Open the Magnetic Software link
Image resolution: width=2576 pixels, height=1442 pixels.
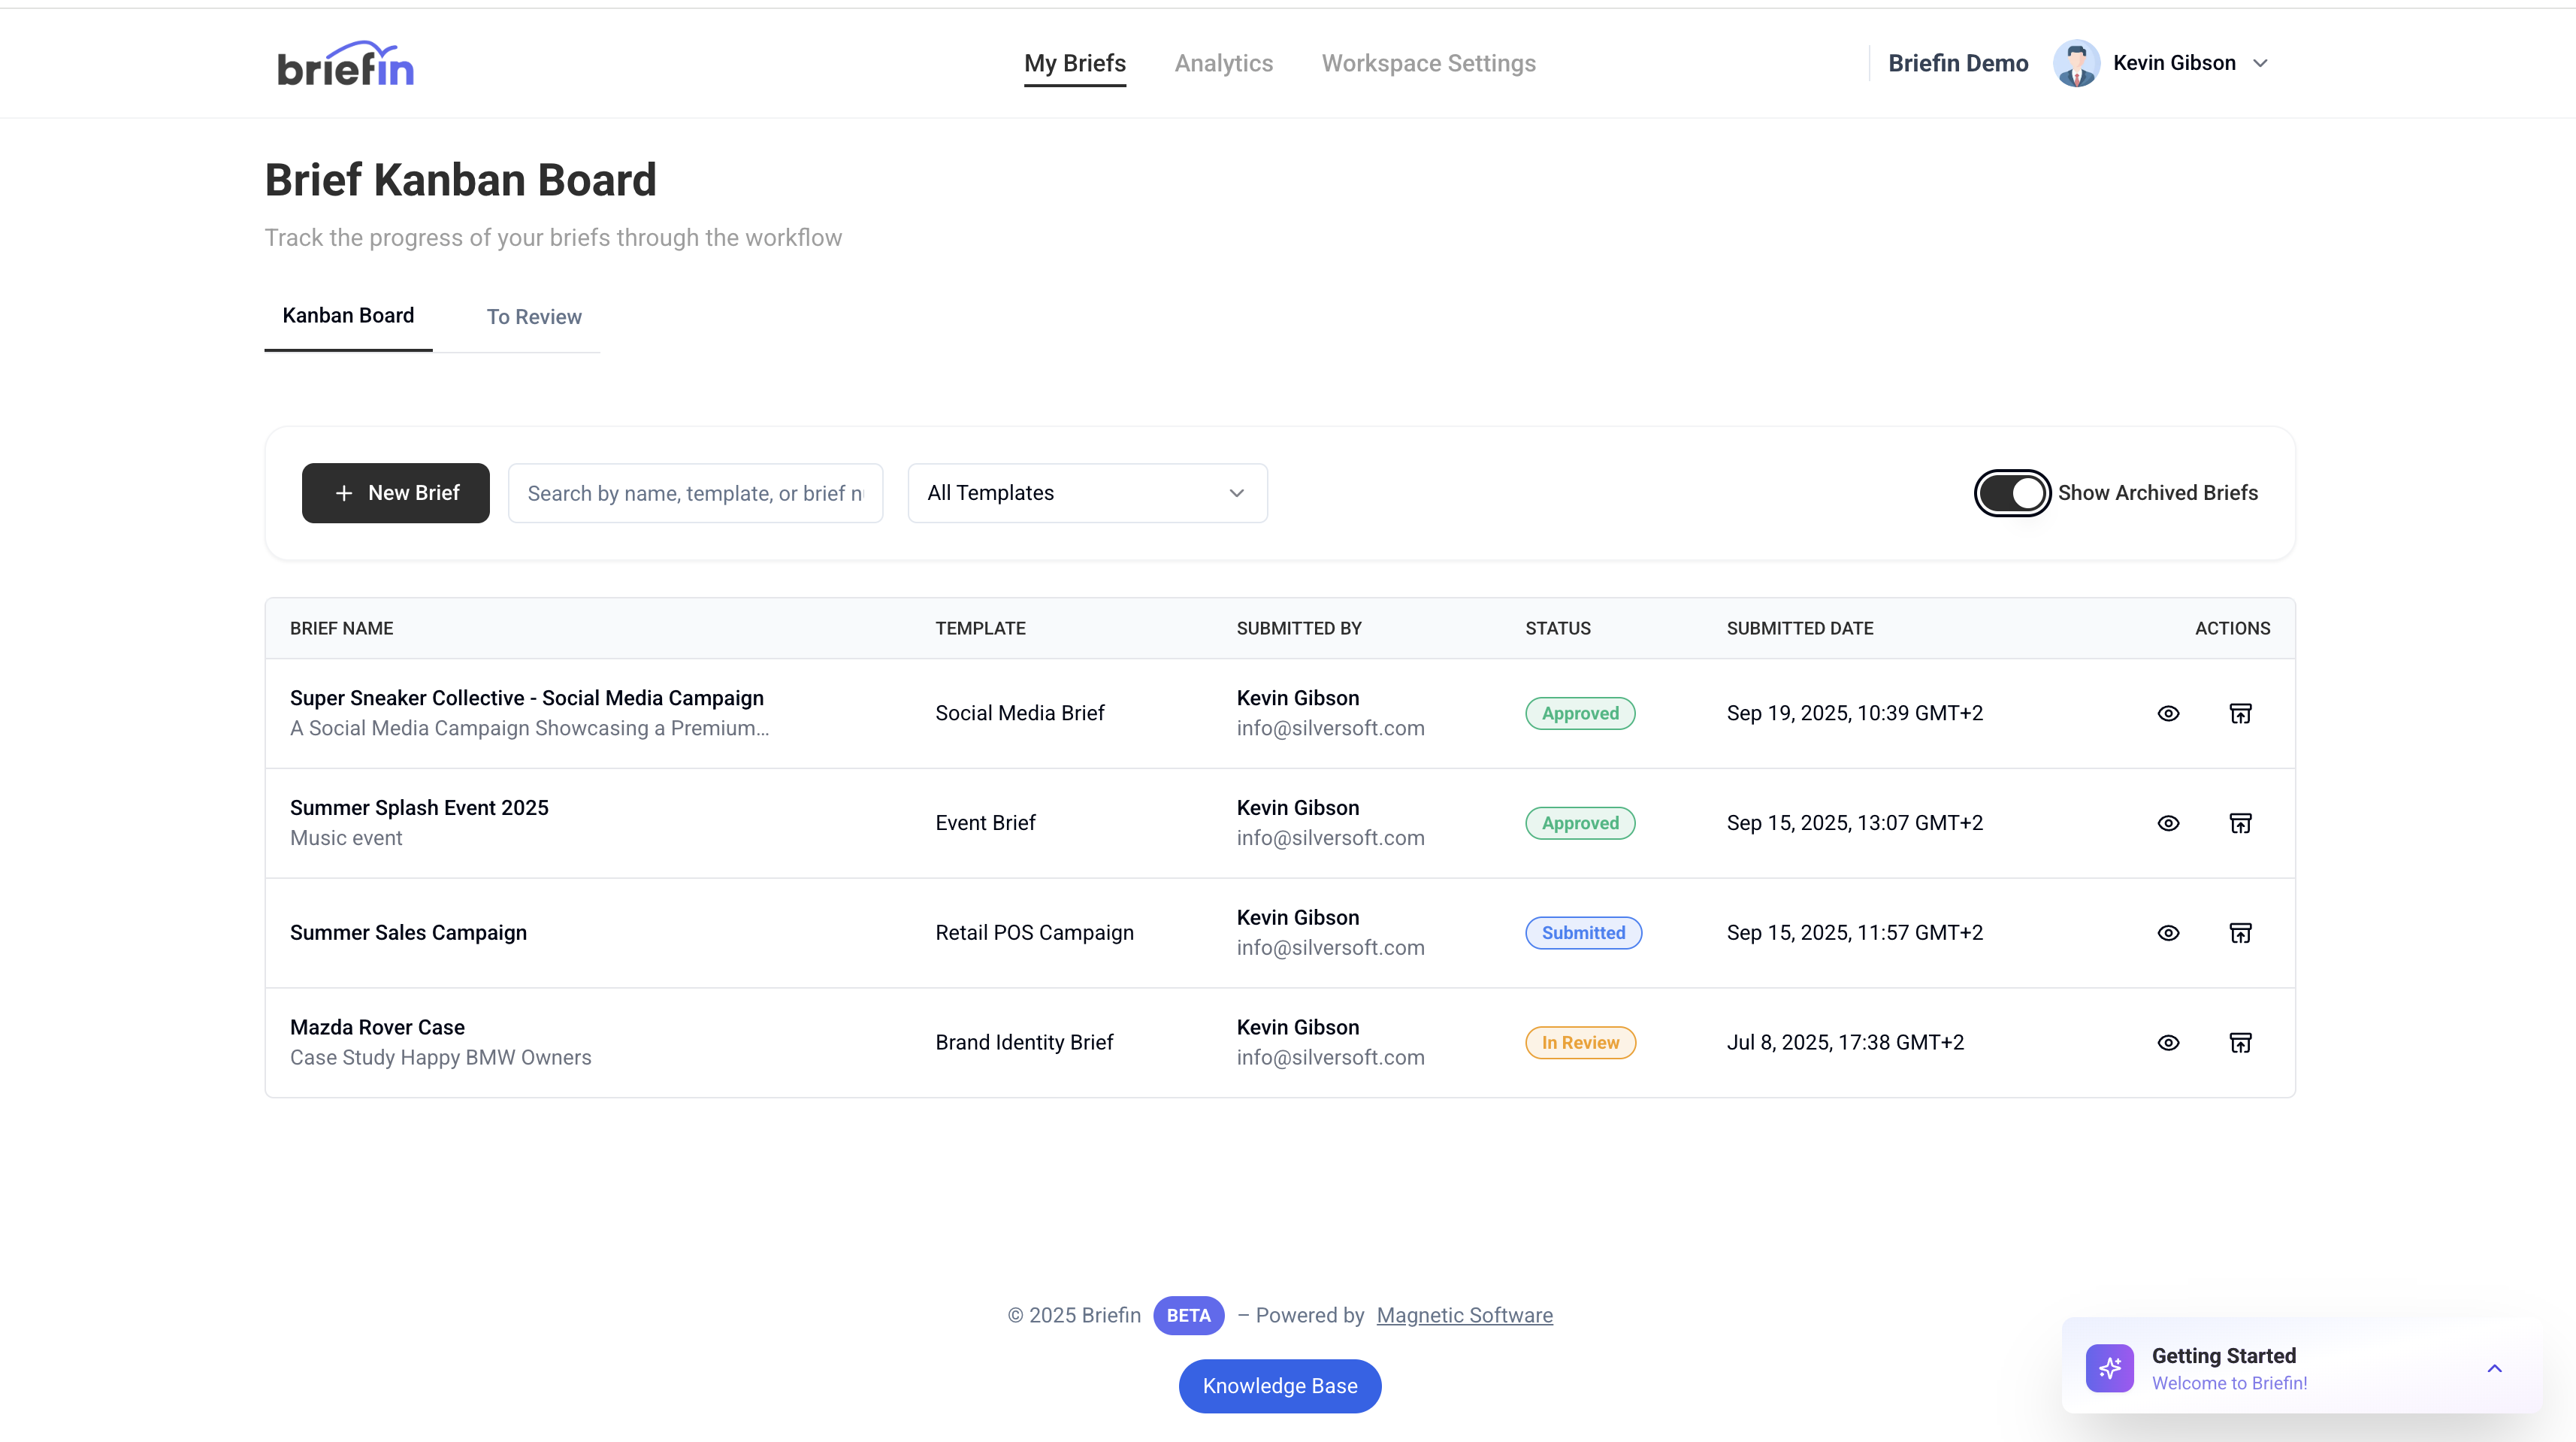(x=1464, y=1315)
